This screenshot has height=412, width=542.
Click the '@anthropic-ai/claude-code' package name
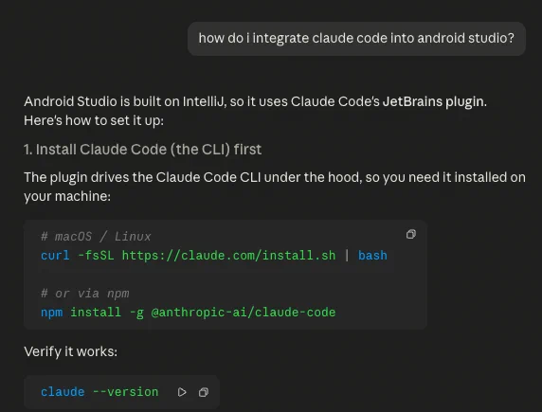244,313
